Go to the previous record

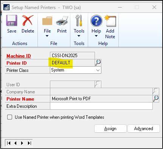pos(16,143)
